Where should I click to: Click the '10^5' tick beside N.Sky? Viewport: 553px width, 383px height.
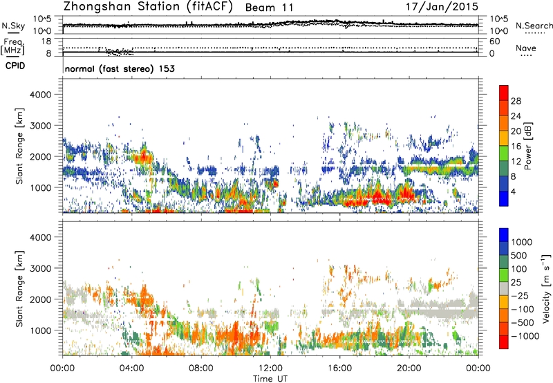click(42, 19)
